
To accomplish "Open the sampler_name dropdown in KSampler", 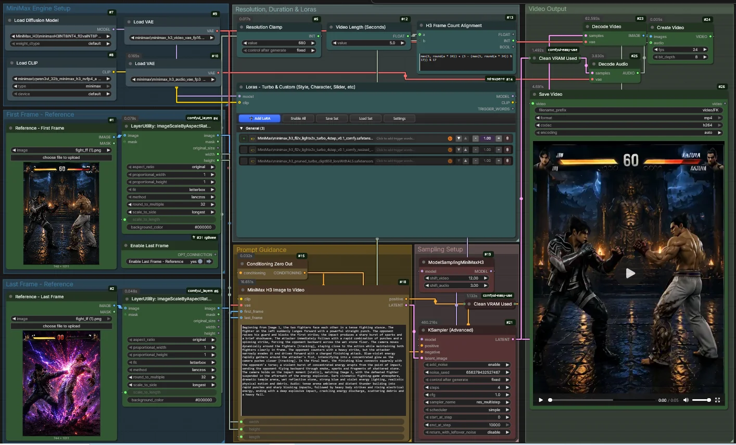I will [x=467, y=402].
